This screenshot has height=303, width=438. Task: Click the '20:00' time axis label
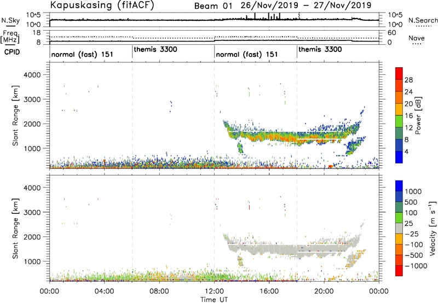324,292
